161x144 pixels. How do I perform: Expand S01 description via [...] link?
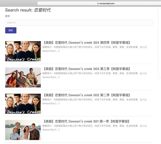[58, 130]
